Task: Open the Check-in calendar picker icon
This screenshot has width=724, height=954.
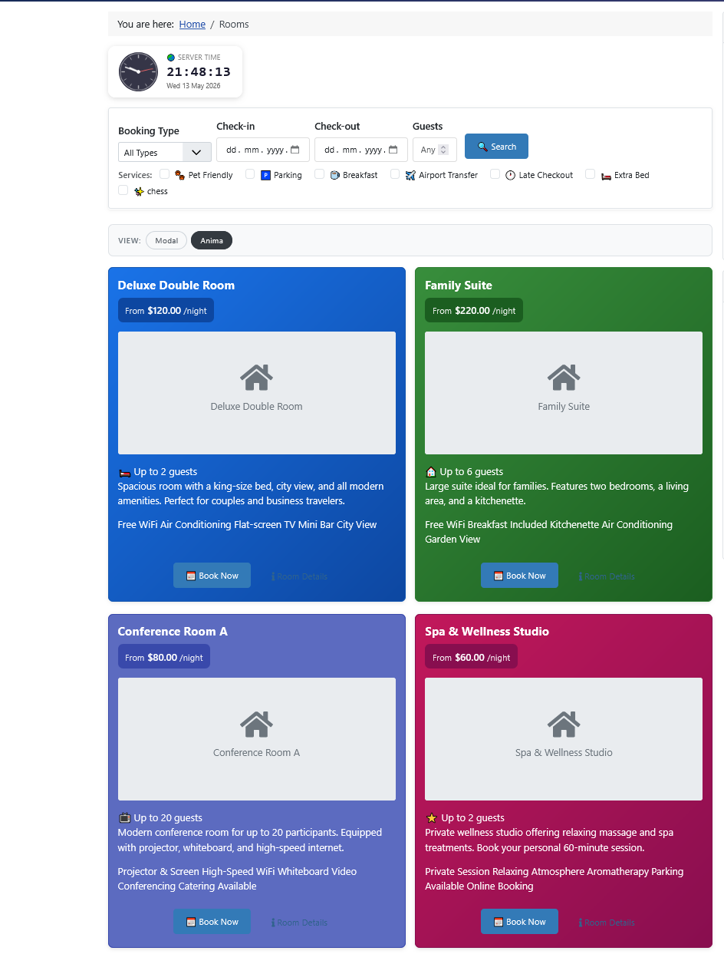Action: click(295, 150)
